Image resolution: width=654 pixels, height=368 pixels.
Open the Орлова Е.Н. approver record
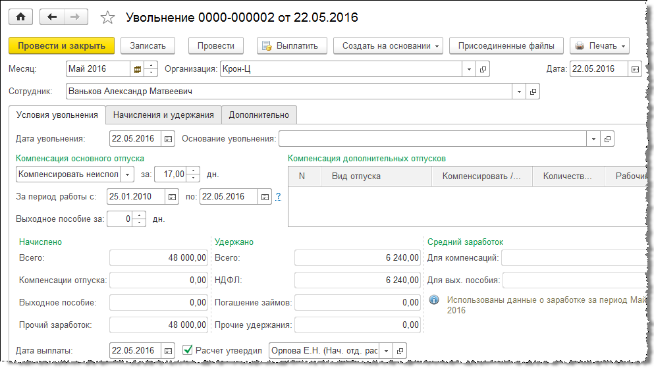coord(400,351)
